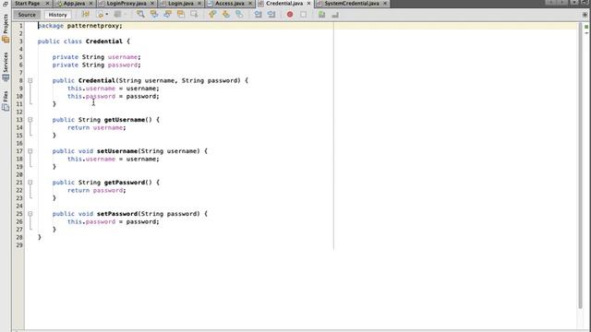
Task: Collapse the getUsername method fold
Action: click(x=30, y=120)
